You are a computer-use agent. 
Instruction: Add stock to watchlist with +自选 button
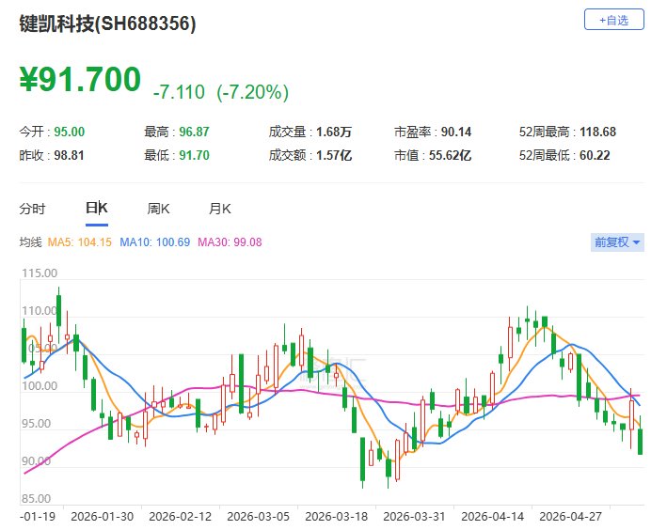click(613, 20)
